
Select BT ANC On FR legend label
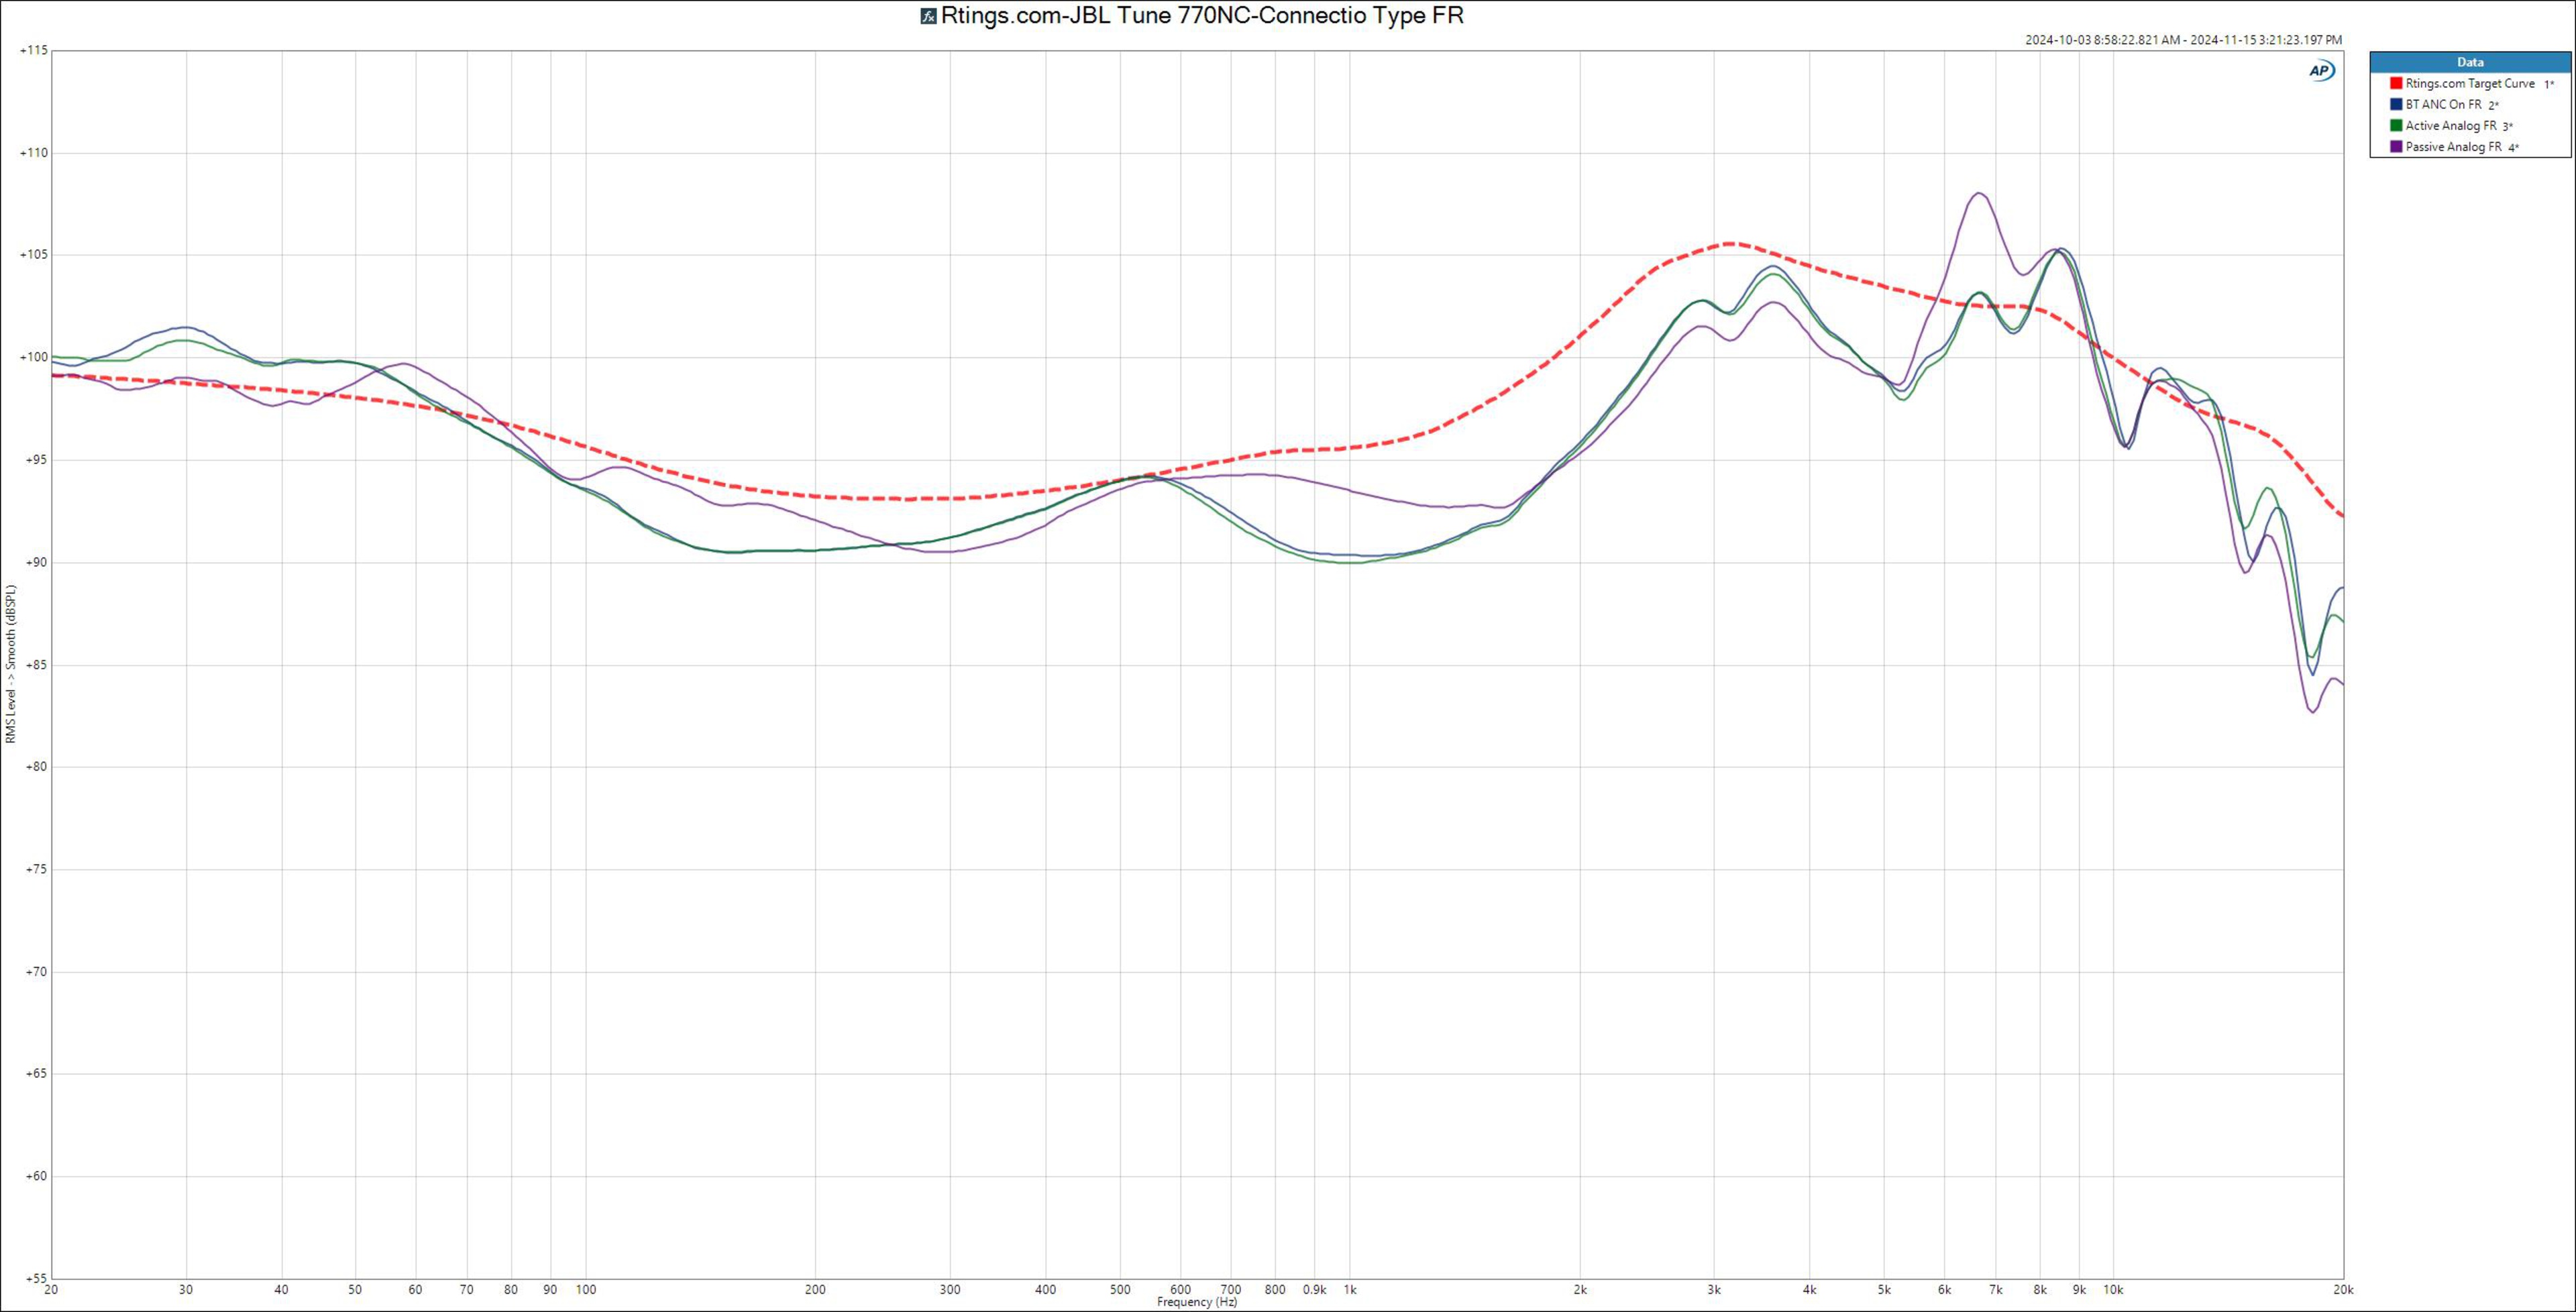coord(2443,105)
